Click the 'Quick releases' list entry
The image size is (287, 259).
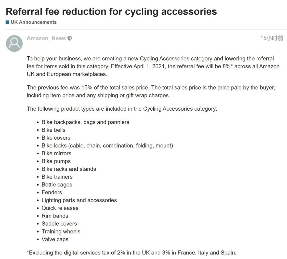(x=60, y=208)
